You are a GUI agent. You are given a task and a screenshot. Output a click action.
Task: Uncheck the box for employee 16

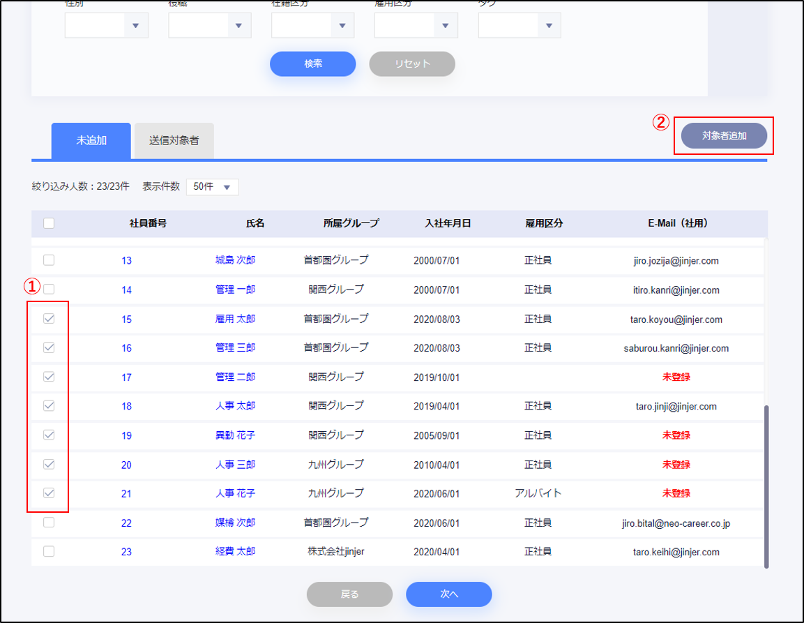point(49,348)
